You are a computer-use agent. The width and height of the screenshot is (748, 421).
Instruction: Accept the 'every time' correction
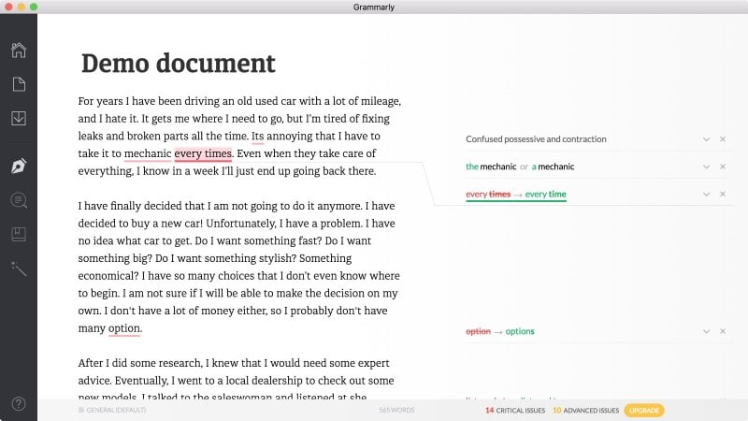click(x=545, y=195)
